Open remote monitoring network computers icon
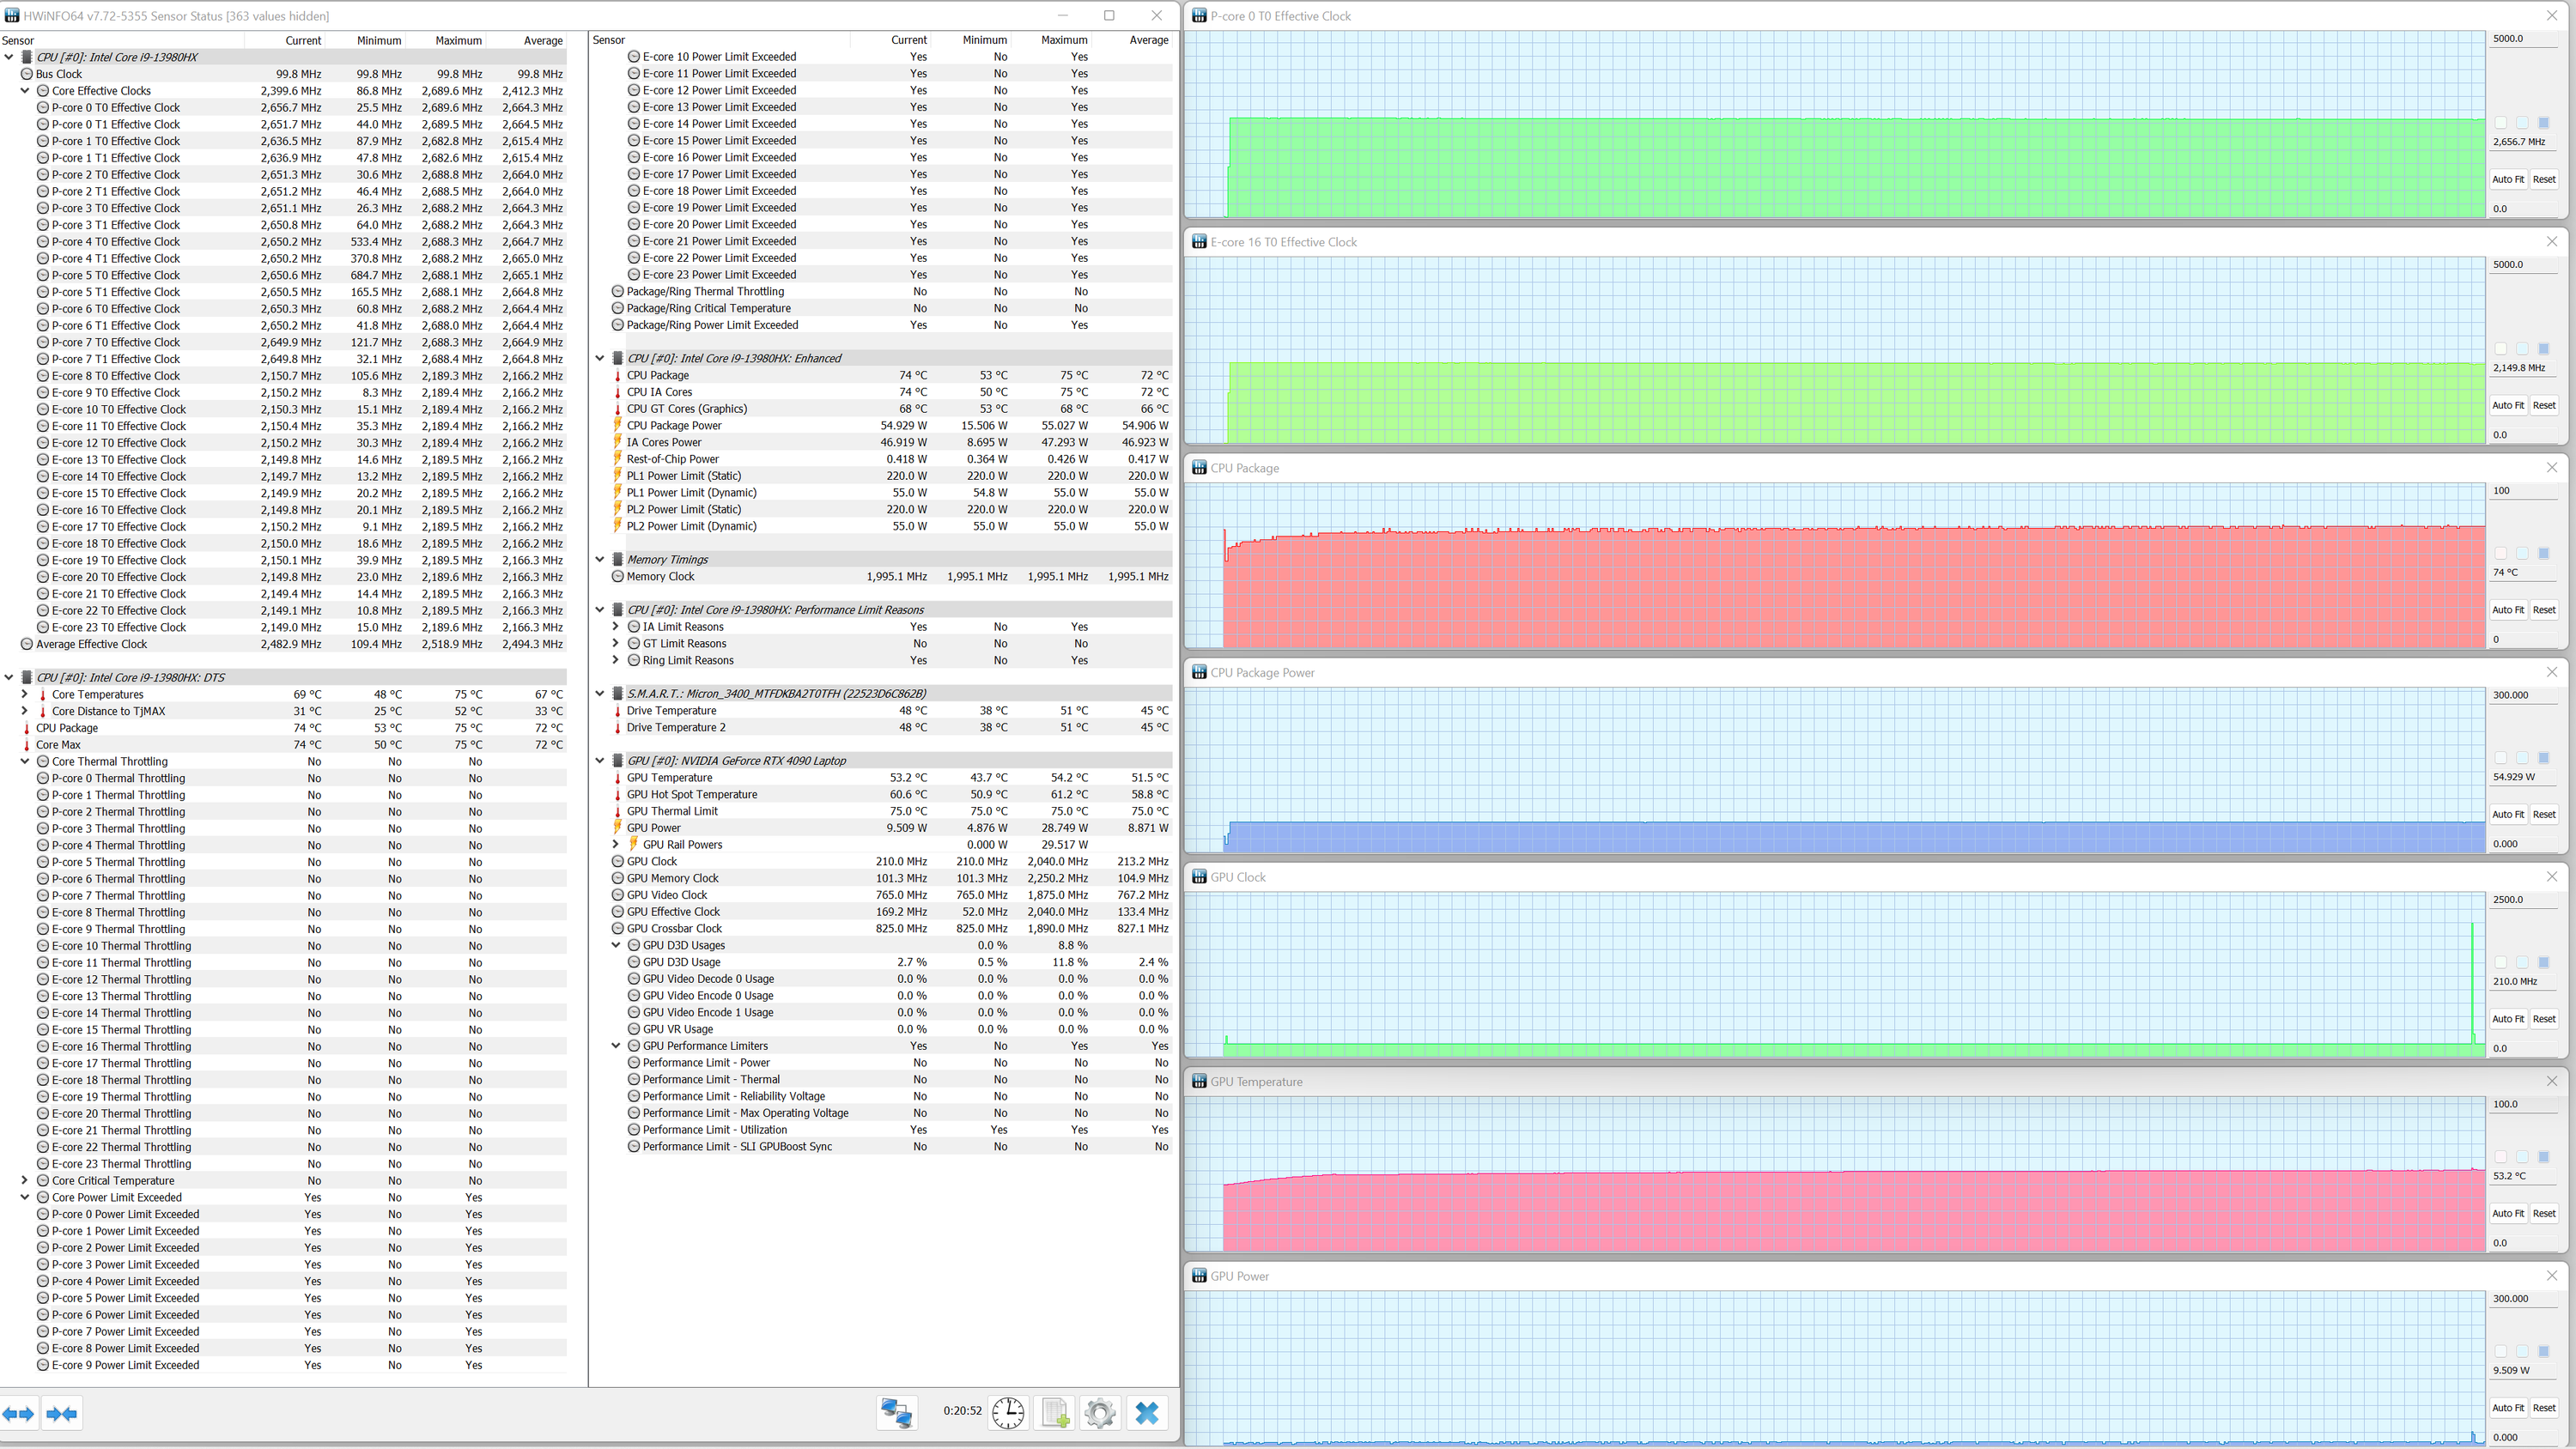This screenshot has height=1449, width=2576. click(896, 1412)
